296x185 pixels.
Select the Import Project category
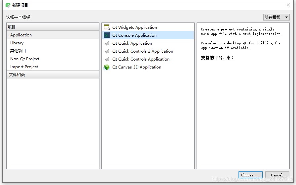53,67
